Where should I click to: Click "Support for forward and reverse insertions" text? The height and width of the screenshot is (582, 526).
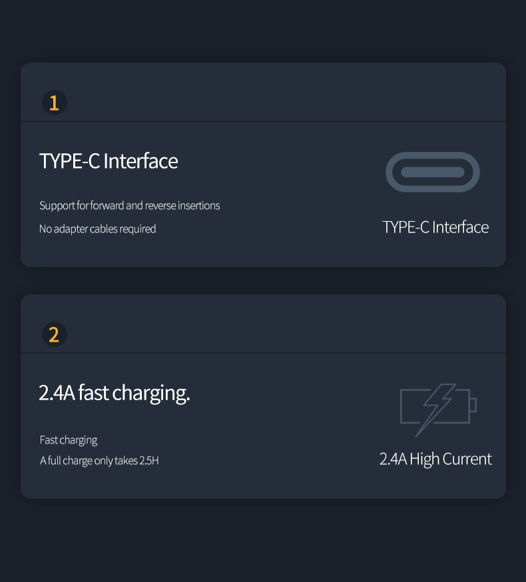[130, 206]
